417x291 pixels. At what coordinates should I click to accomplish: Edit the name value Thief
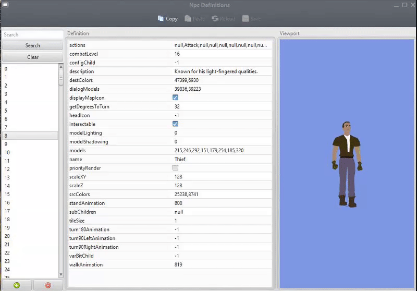[x=180, y=159]
